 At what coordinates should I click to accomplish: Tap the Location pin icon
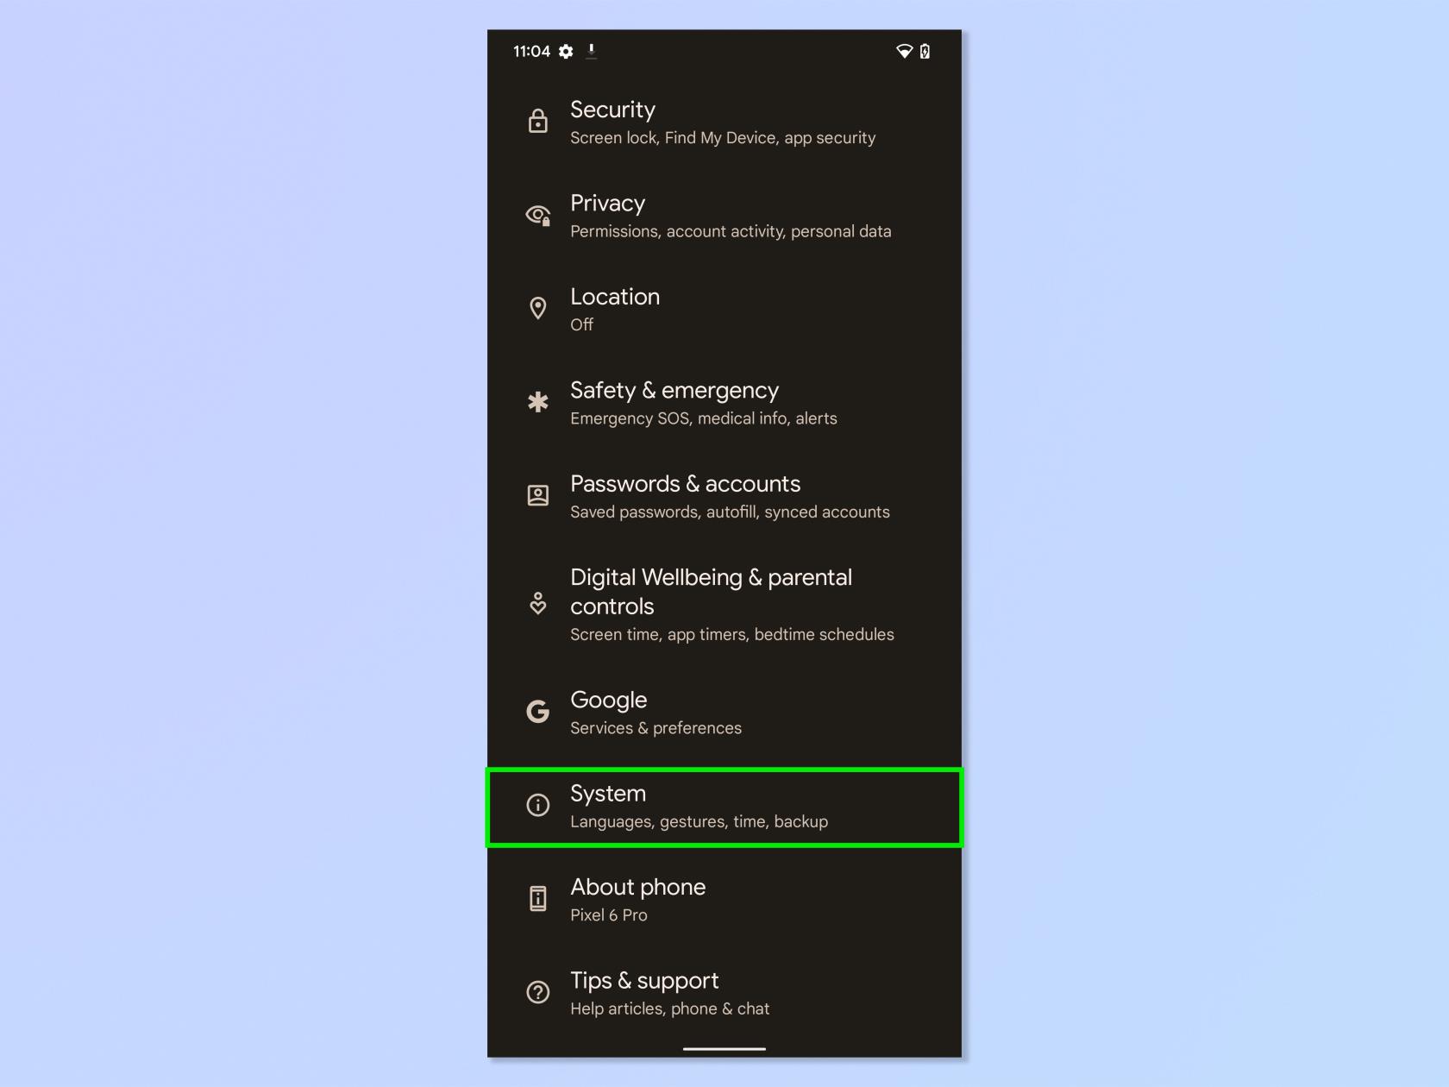pyautogui.click(x=537, y=309)
